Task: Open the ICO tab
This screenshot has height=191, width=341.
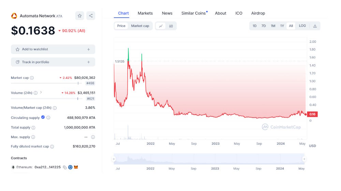Action: [x=239, y=13]
